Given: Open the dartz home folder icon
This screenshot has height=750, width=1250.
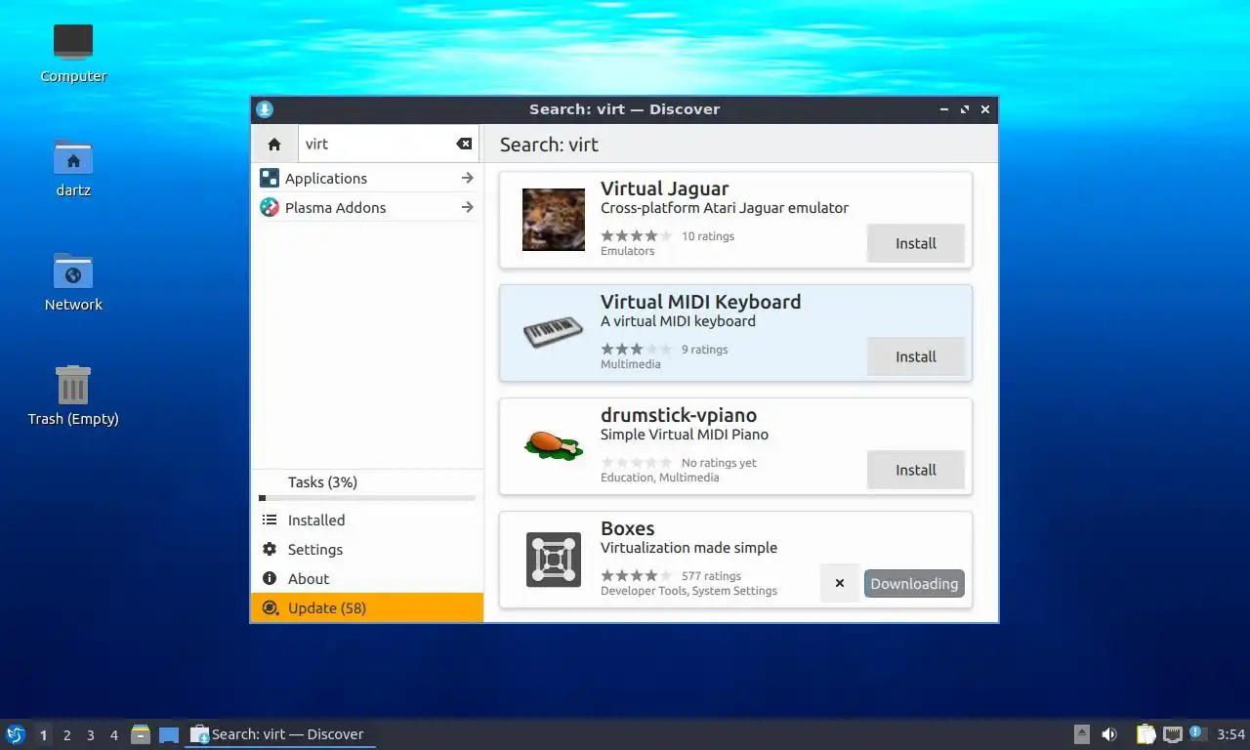Looking at the screenshot, I should [x=73, y=168].
